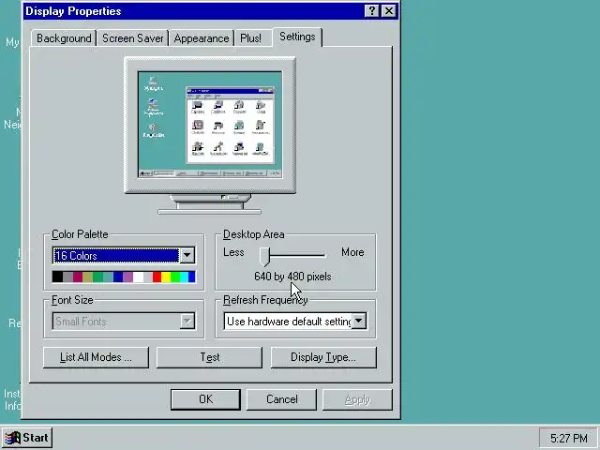Screen dimensions: 600x450
Task: Open the Screen Saver tab
Action: tap(132, 38)
